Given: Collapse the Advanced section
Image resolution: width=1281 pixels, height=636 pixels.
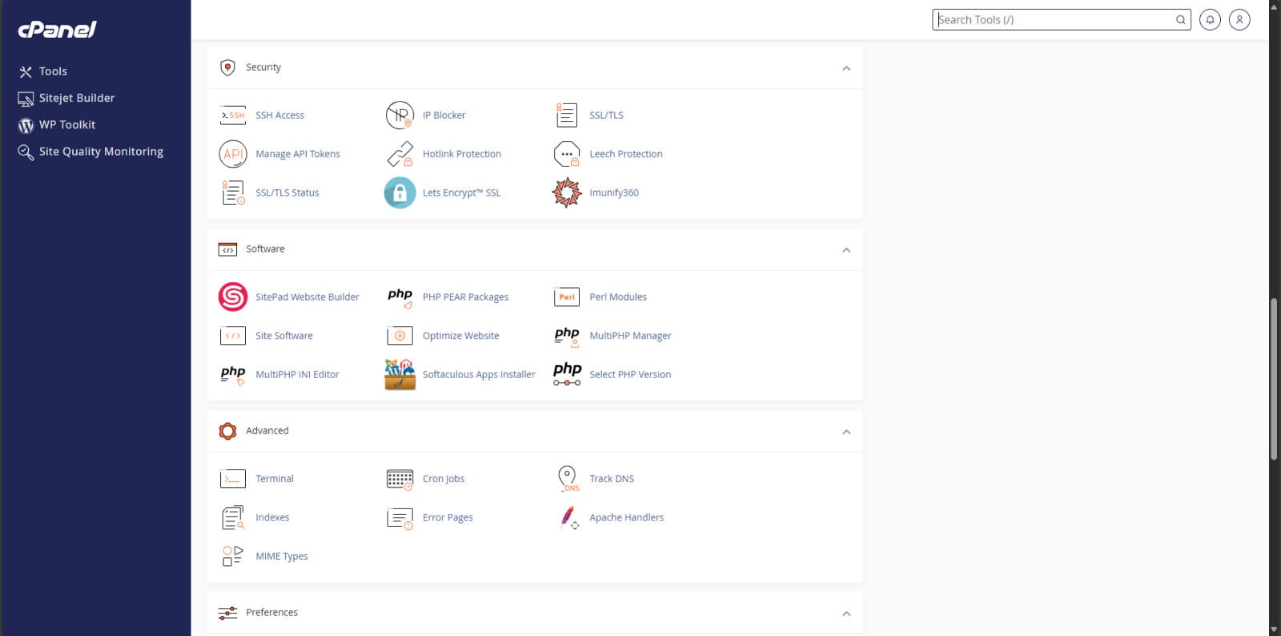Looking at the screenshot, I should [846, 432].
